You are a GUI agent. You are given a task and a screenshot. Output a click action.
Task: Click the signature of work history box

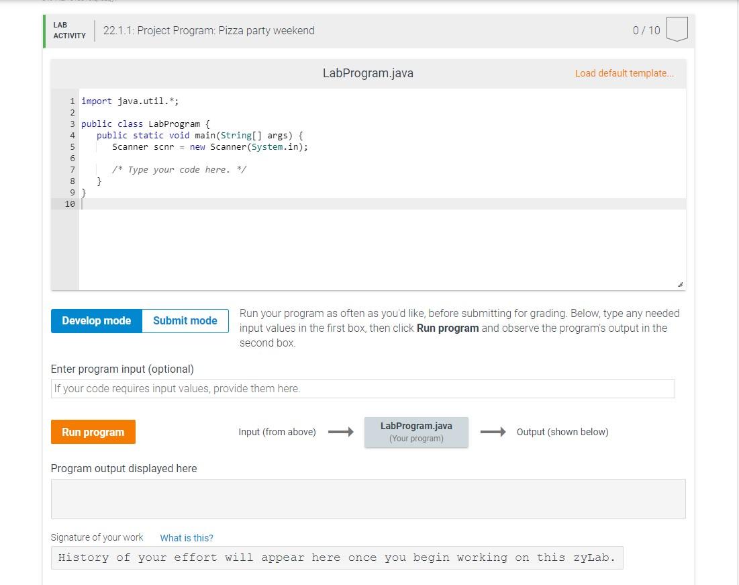pos(368,557)
